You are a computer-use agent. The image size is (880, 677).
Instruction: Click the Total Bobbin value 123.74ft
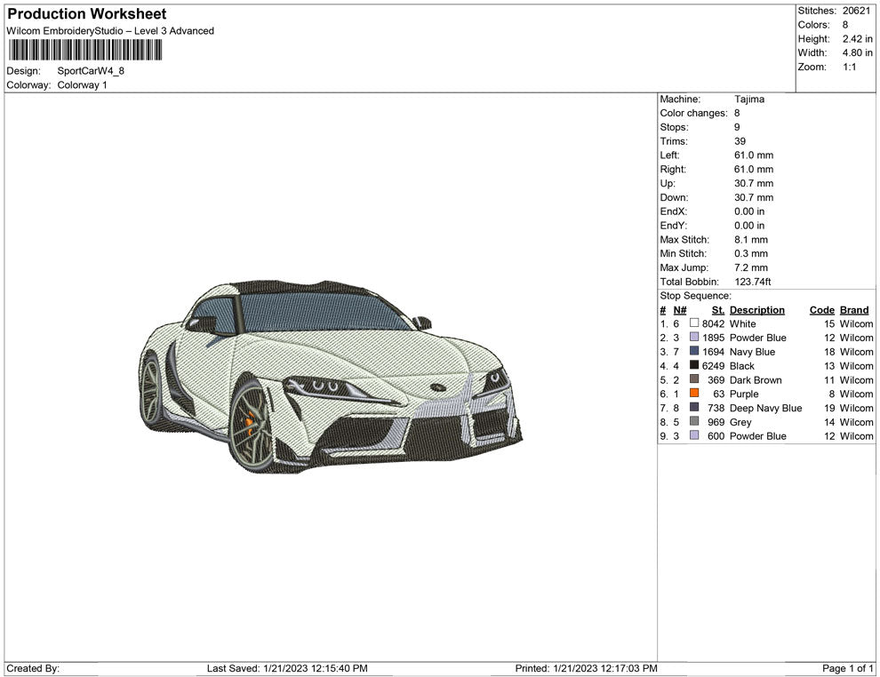(753, 282)
